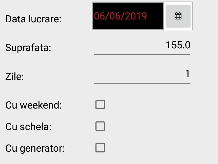Viewport: 218px width, 164px height.
Task: Click into the Suprafata input field
Action: pos(142,46)
